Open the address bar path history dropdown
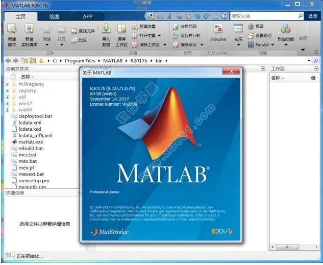323x265 pixels. coord(309,61)
